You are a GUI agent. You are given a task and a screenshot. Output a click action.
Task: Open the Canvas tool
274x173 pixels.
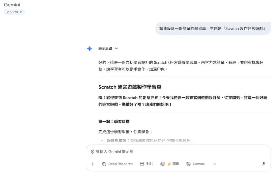click(196, 164)
